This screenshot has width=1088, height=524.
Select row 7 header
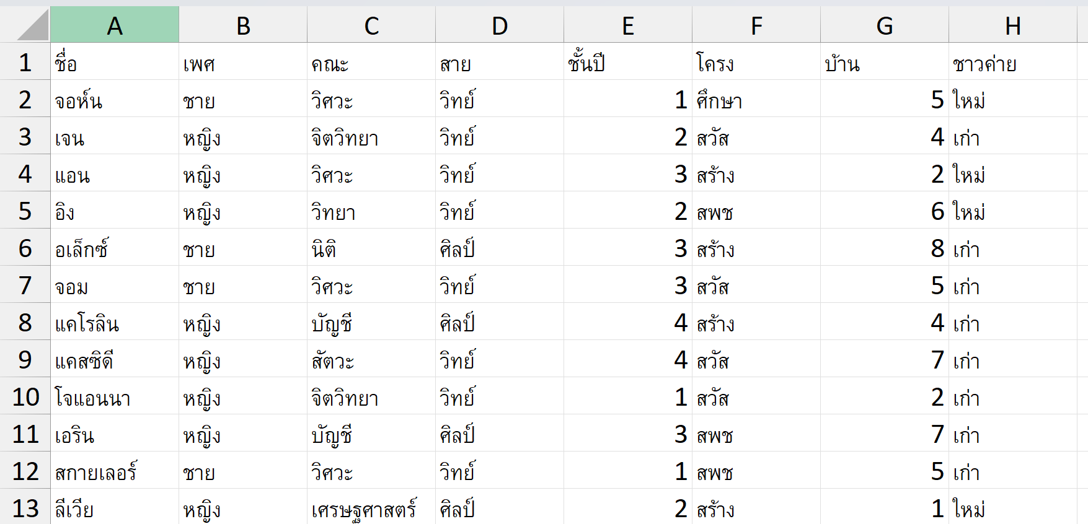[25, 284]
